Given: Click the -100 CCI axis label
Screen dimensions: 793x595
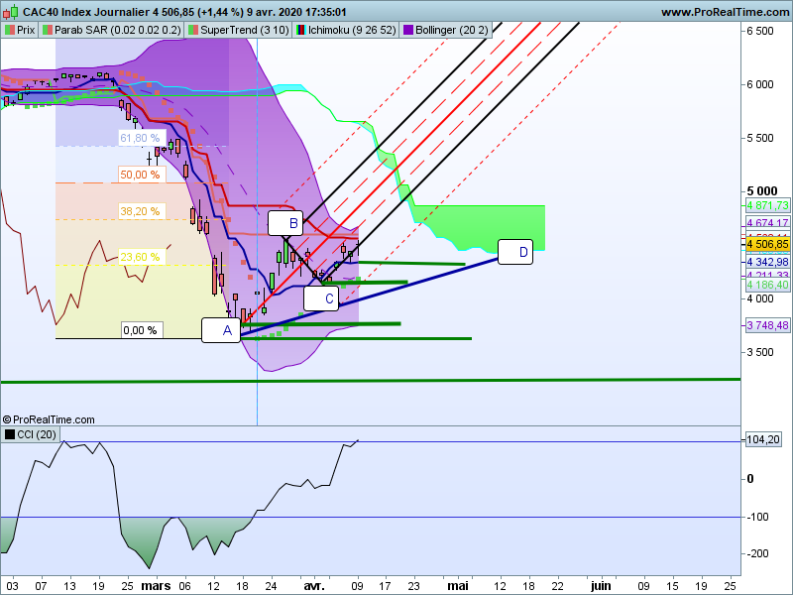Looking at the screenshot, I should tap(757, 517).
